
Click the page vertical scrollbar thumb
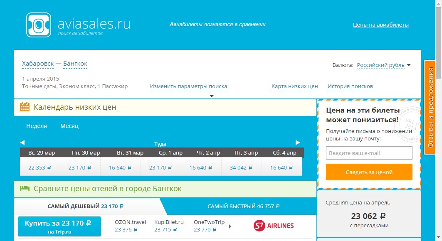click(x=438, y=42)
